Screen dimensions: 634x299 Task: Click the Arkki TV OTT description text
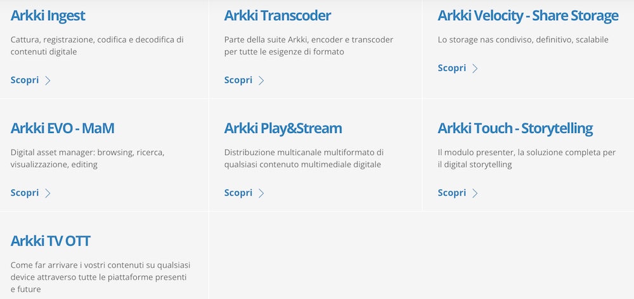click(x=100, y=277)
